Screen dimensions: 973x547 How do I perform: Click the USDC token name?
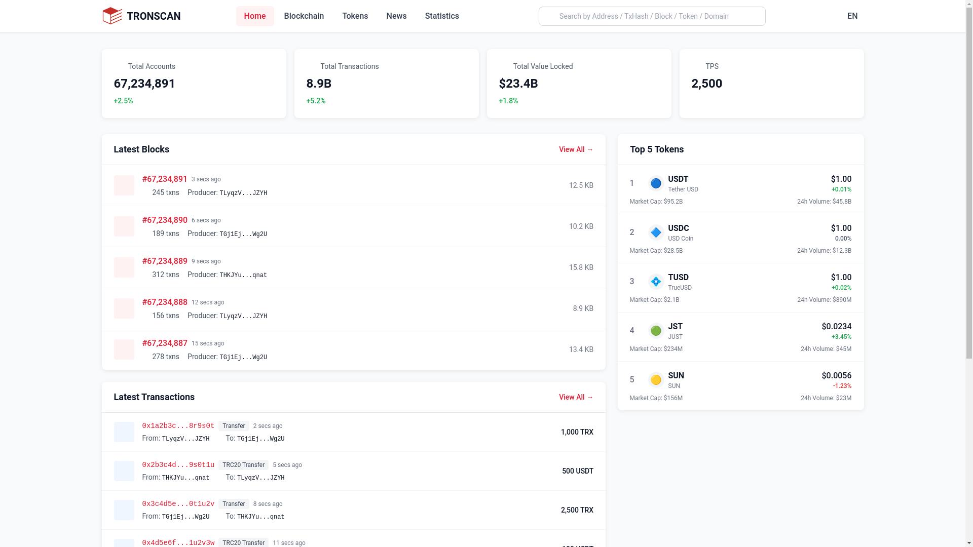[x=678, y=228]
